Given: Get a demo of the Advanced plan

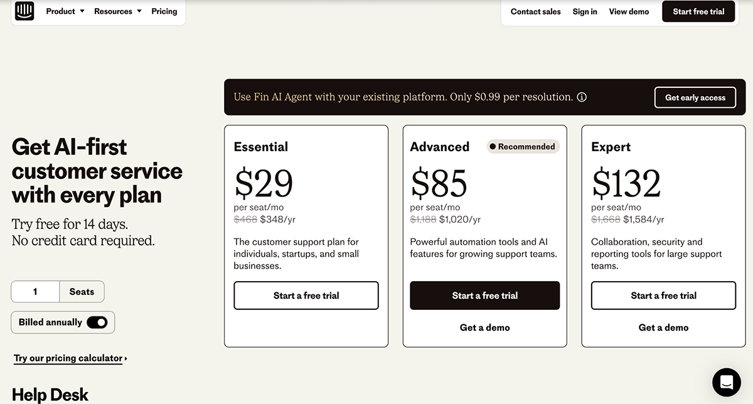Looking at the screenshot, I should (484, 327).
